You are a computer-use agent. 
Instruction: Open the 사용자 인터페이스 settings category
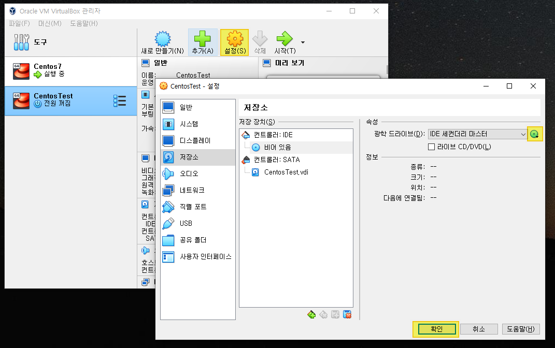198,256
